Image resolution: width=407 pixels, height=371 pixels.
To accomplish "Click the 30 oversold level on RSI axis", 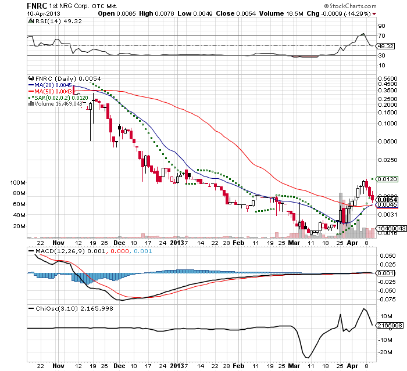I will click(x=381, y=56).
